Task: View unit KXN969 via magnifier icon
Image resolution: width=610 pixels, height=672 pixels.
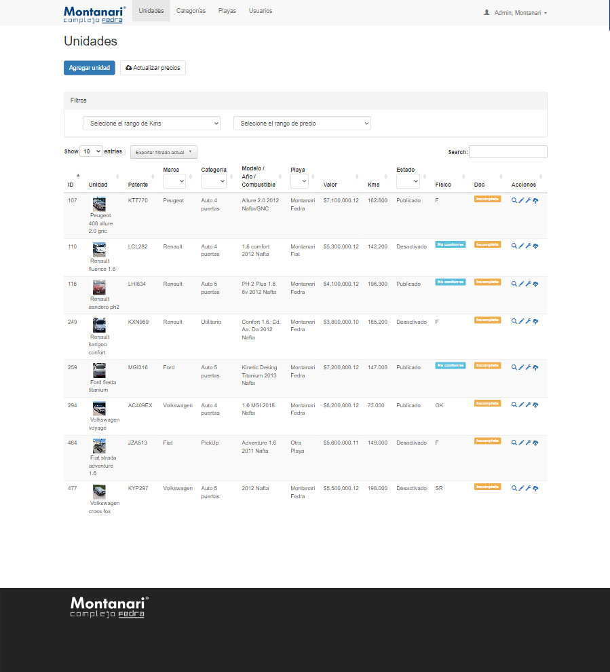Action: [514, 321]
